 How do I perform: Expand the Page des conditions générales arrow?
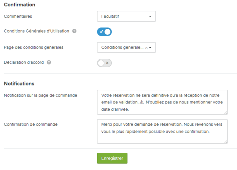tap(150, 48)
